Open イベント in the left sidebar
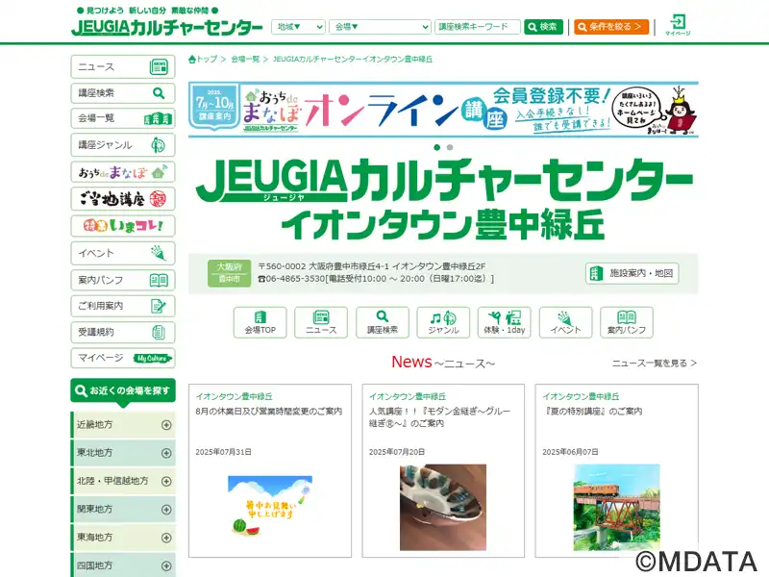This screenshot has width=769, height=577. click(x=123, y=253)
